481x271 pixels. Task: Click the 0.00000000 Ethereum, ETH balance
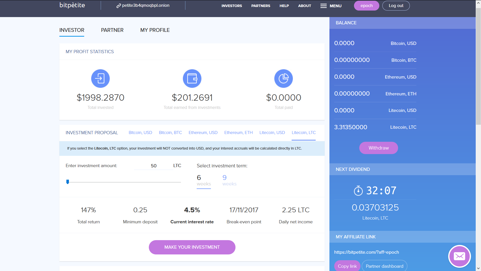coord(352,94)
